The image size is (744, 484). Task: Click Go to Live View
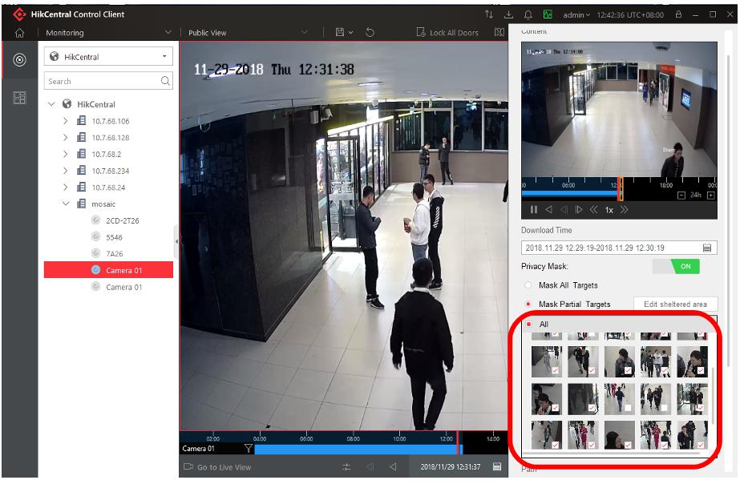pos(217,467)
